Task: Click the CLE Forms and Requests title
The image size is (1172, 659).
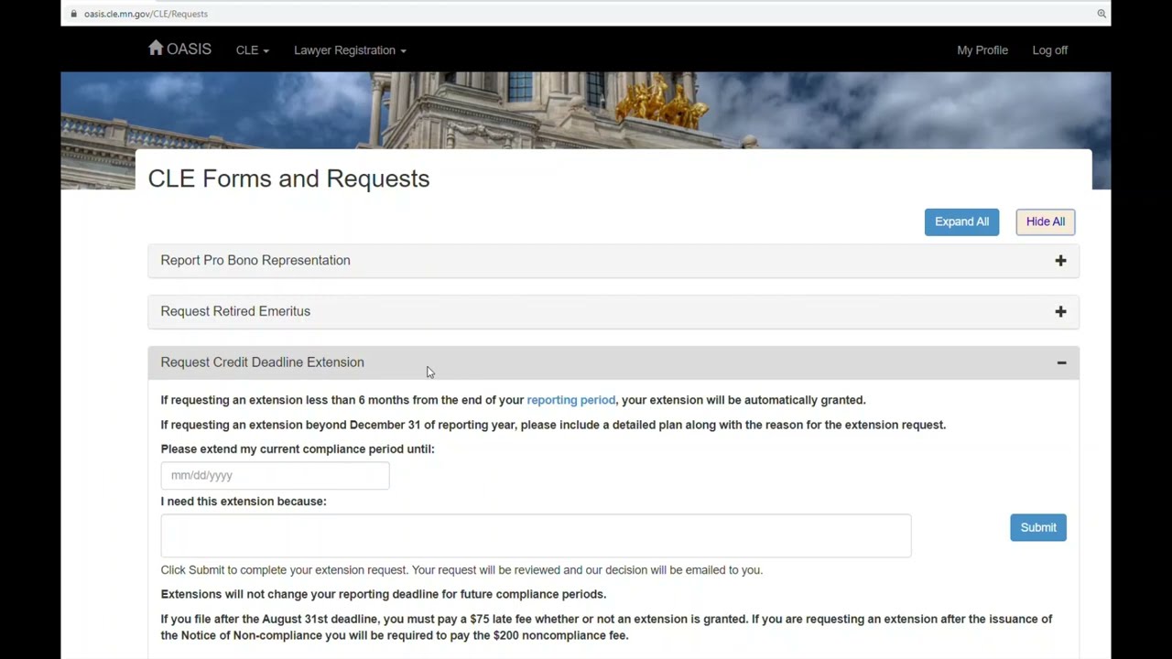Action: [x=288, y=178]
